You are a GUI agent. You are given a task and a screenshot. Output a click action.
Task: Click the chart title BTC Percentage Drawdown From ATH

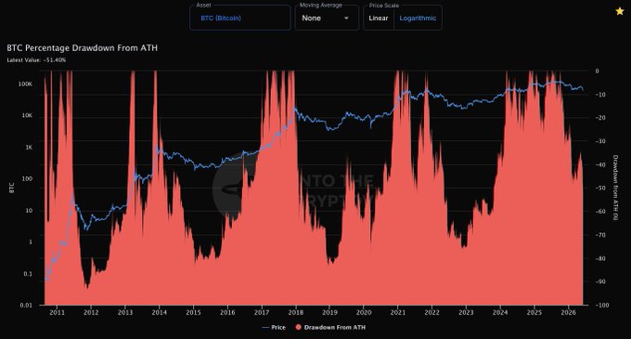(82, 48)
